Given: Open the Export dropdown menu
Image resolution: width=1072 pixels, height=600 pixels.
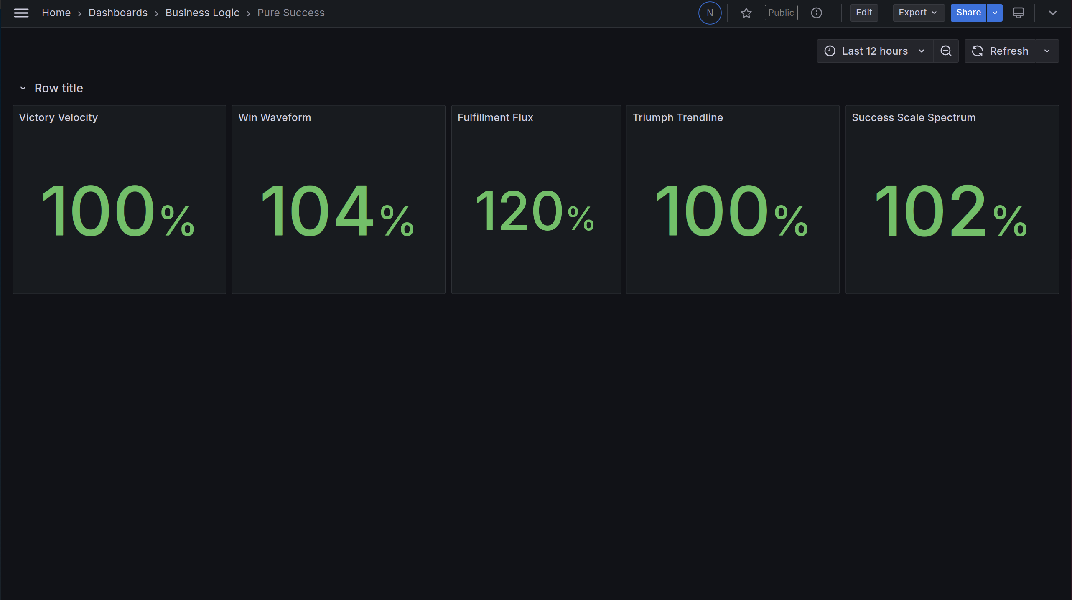Looking at the screenshot, I should tap(918, 13).
